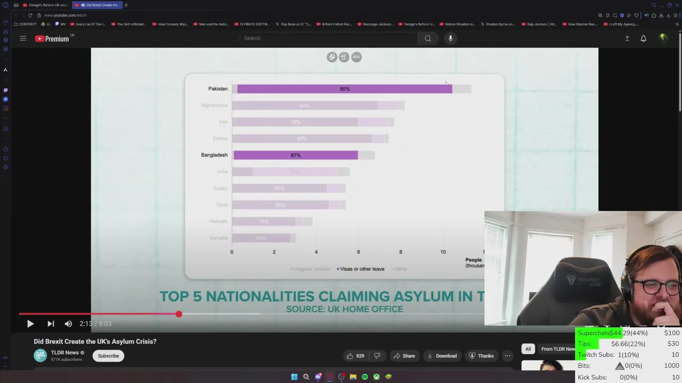682x383 pixels.
Task: Open IS PIRATE SOFTW bookmark
Action: [252, 24]
